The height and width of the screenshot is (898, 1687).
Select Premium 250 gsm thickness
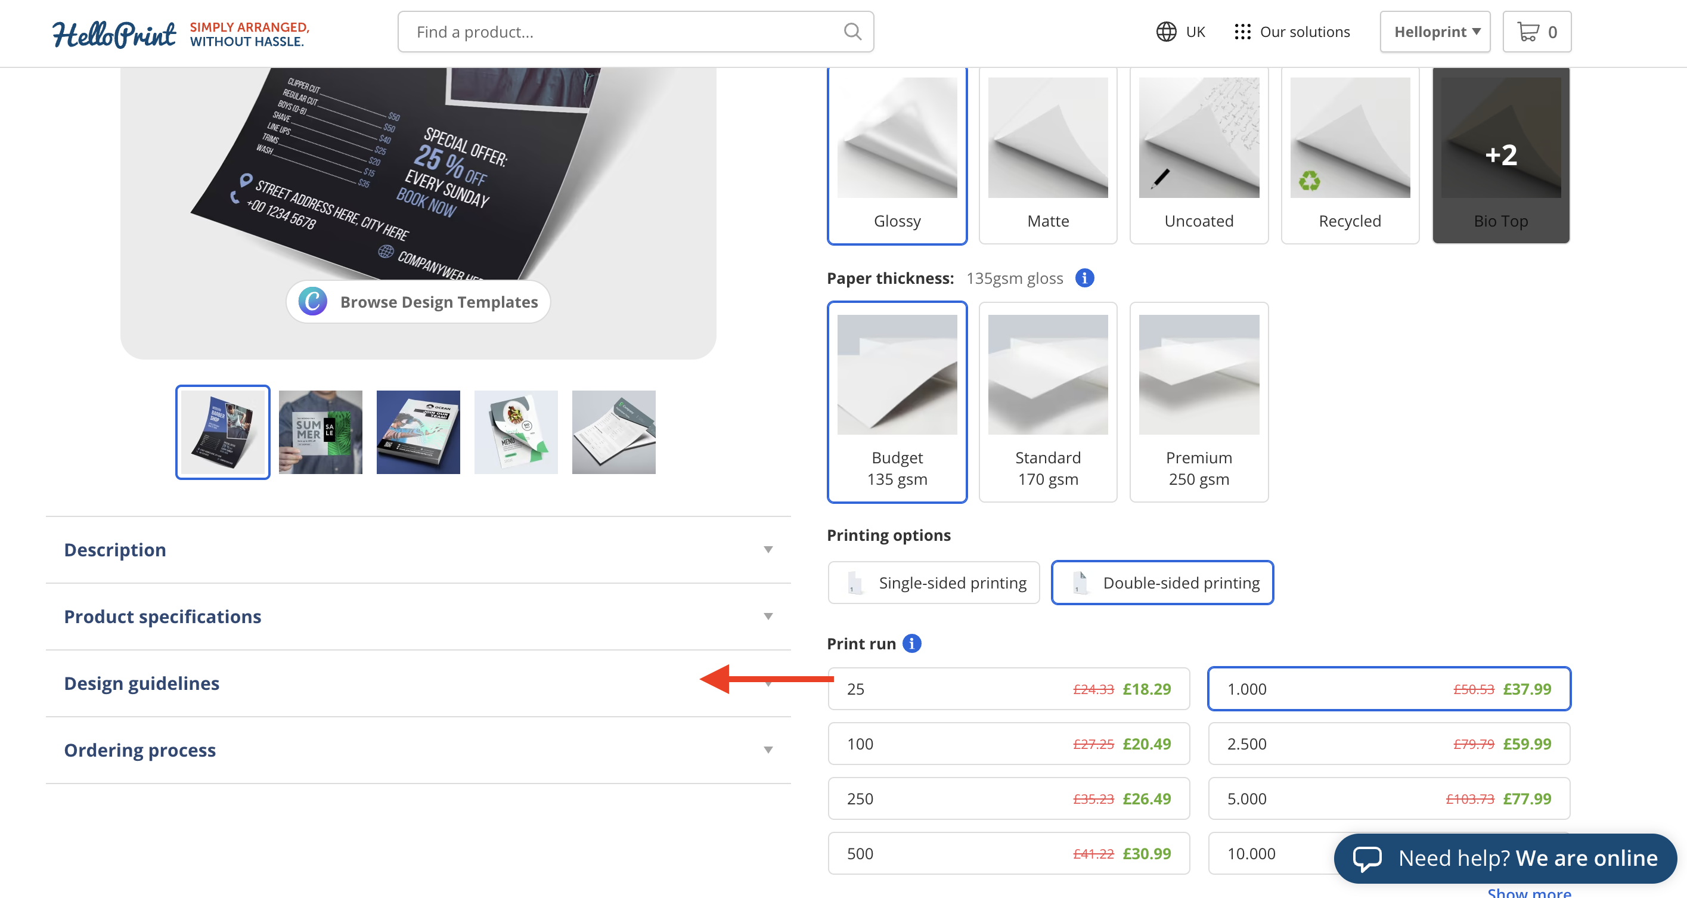[x=1198, y=401]
